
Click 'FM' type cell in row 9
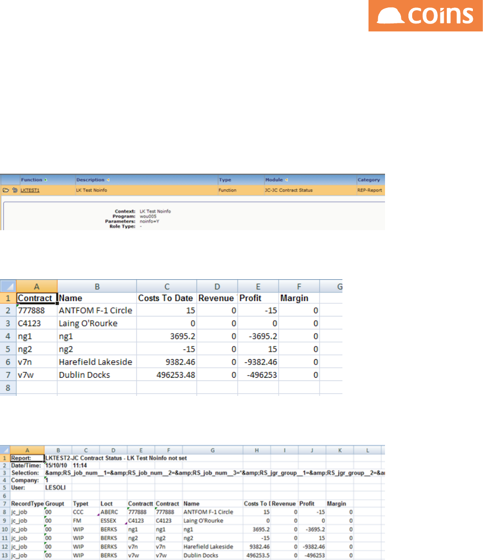pos(86,521)
